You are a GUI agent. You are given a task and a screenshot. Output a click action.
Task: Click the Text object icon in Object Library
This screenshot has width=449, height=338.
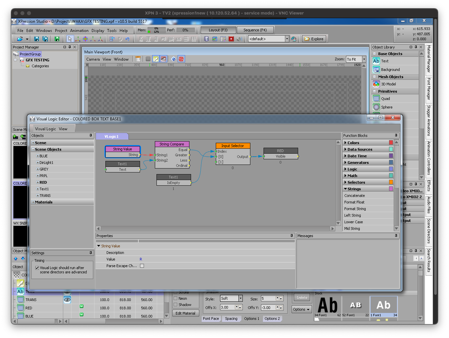point(376,61)
